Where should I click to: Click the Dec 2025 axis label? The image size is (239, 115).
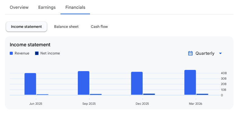142,104
